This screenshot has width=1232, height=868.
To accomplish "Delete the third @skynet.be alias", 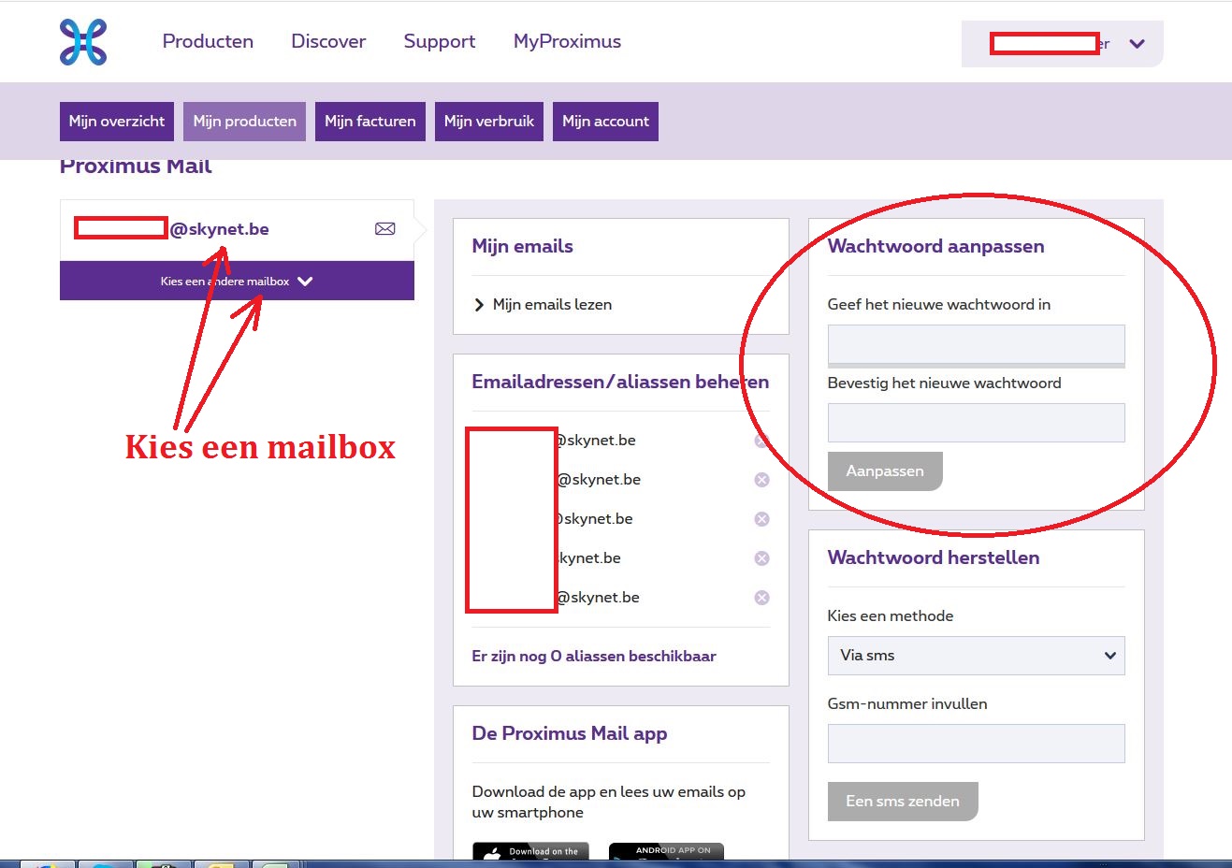I will click(x=761, y=518).
